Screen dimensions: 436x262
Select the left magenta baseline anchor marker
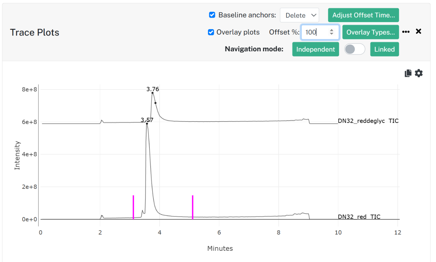(x=133, y=207)
